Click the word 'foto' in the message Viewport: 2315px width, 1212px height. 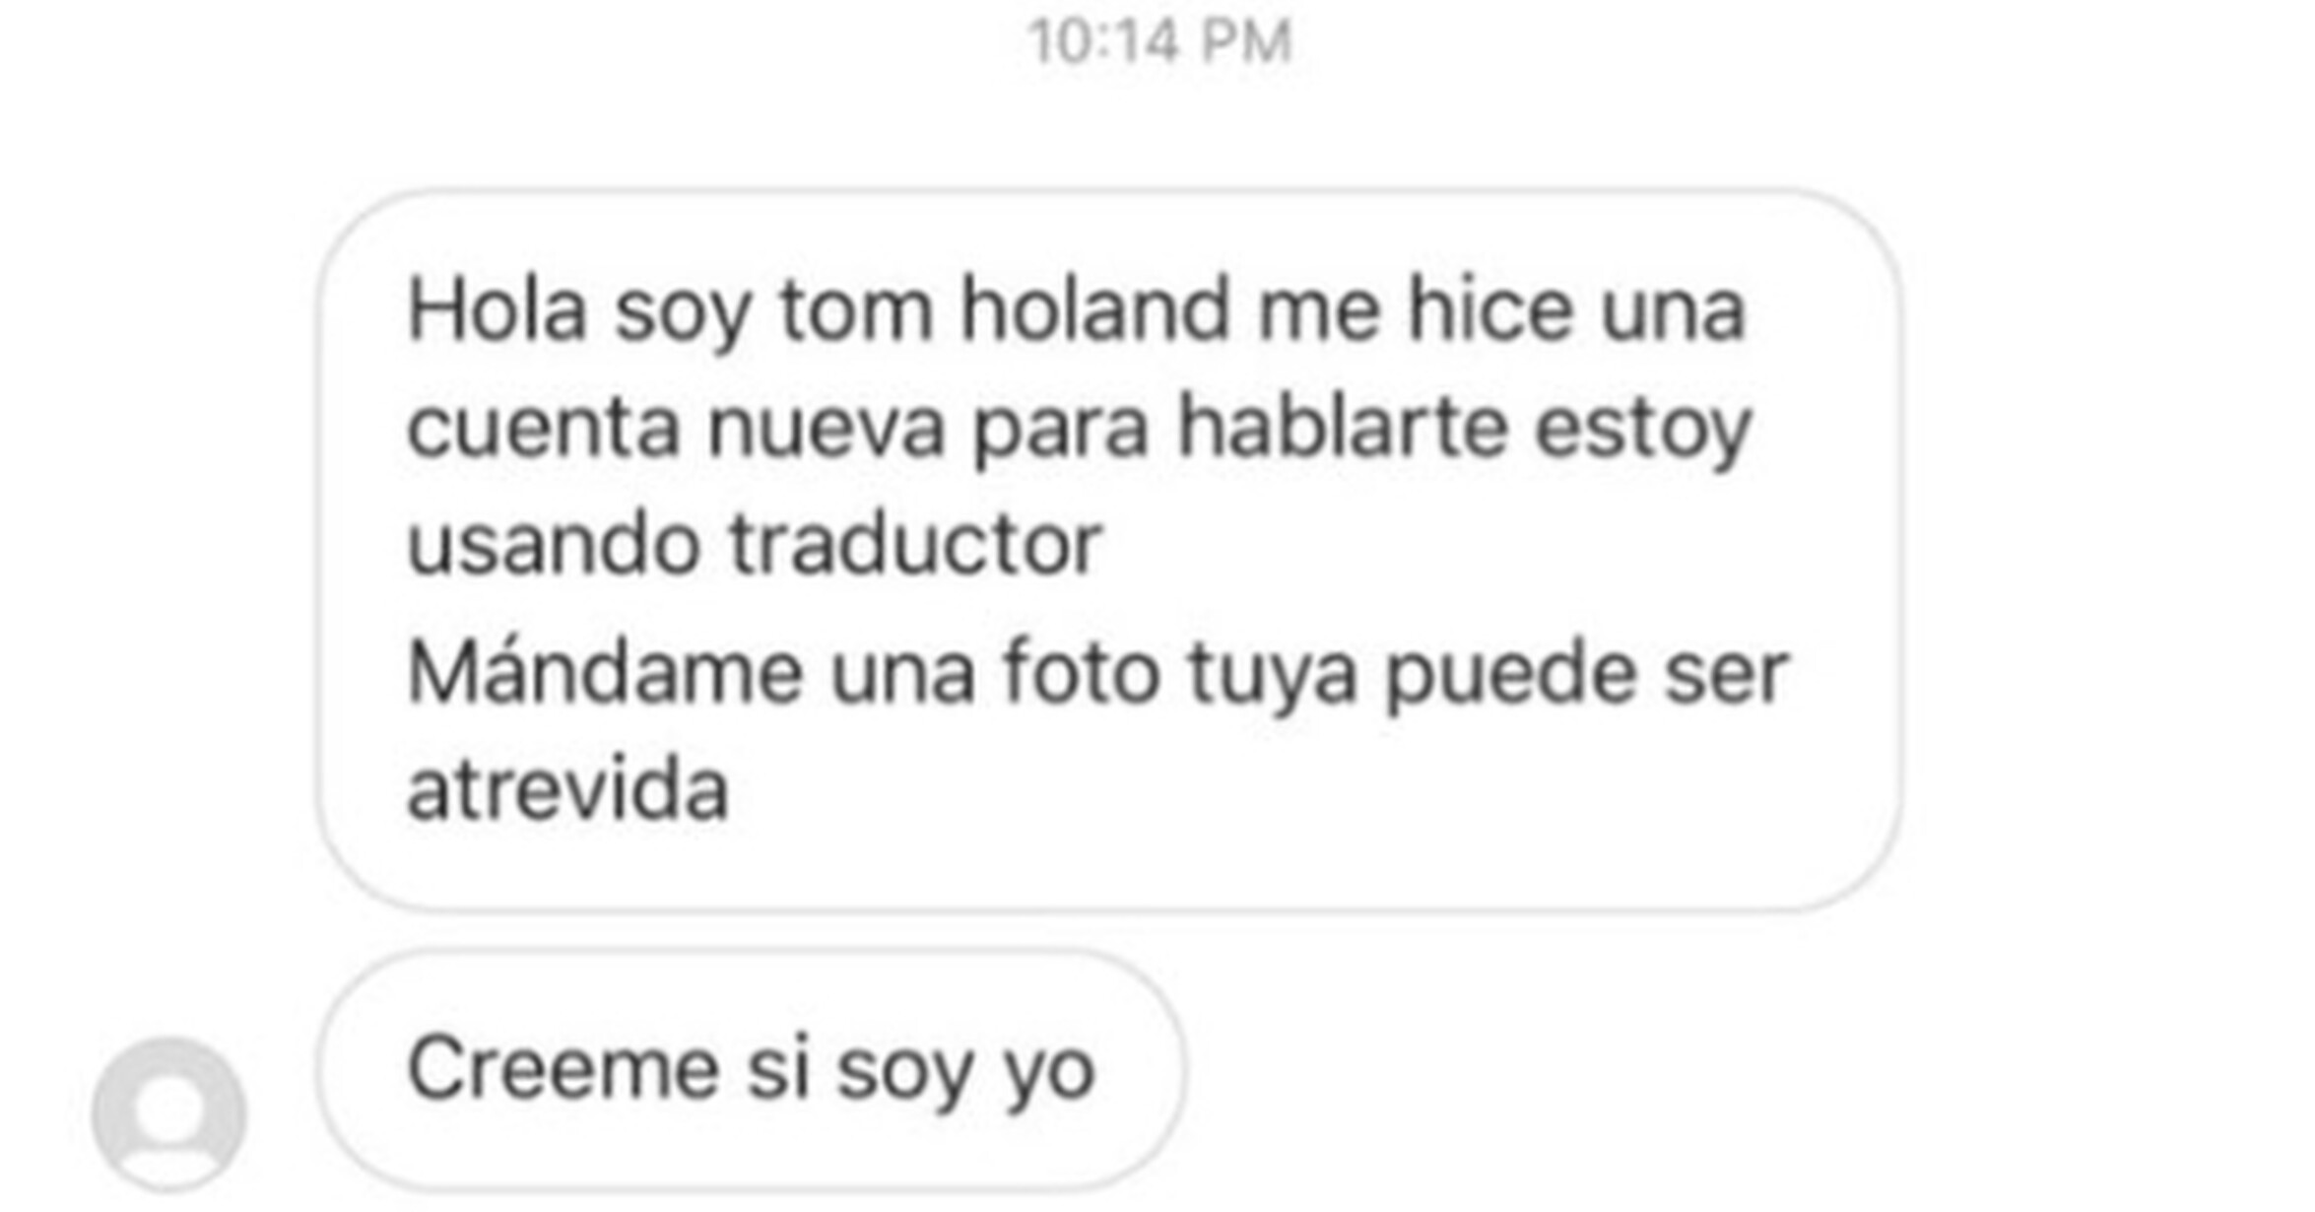click(1082, 672)
